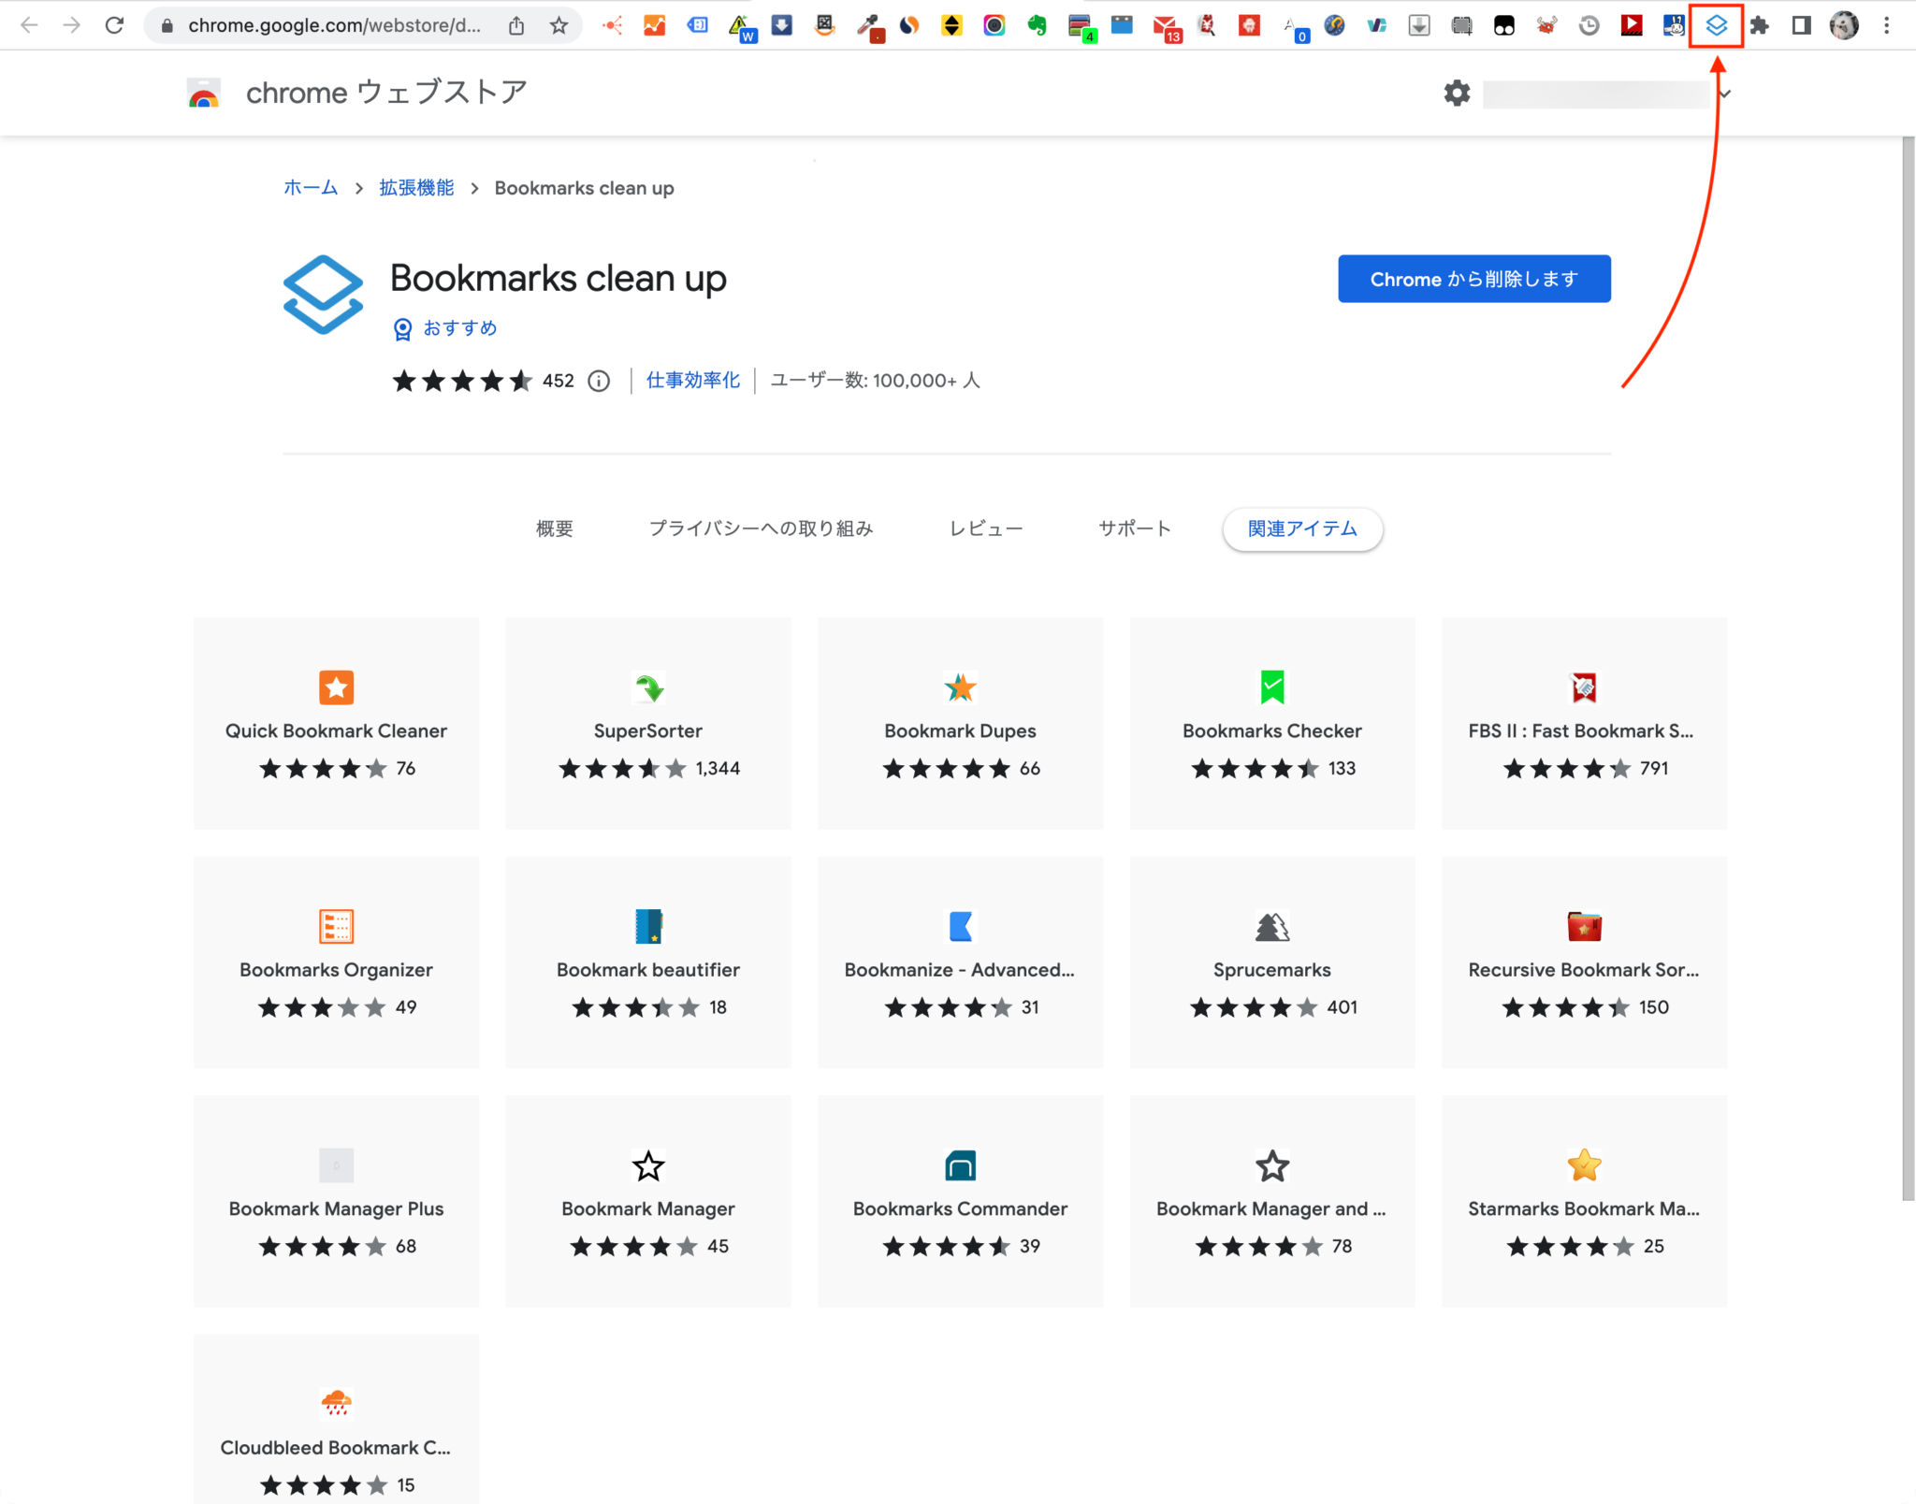
Task: Open the Chrome three-dot menu
Action: 1887,25
